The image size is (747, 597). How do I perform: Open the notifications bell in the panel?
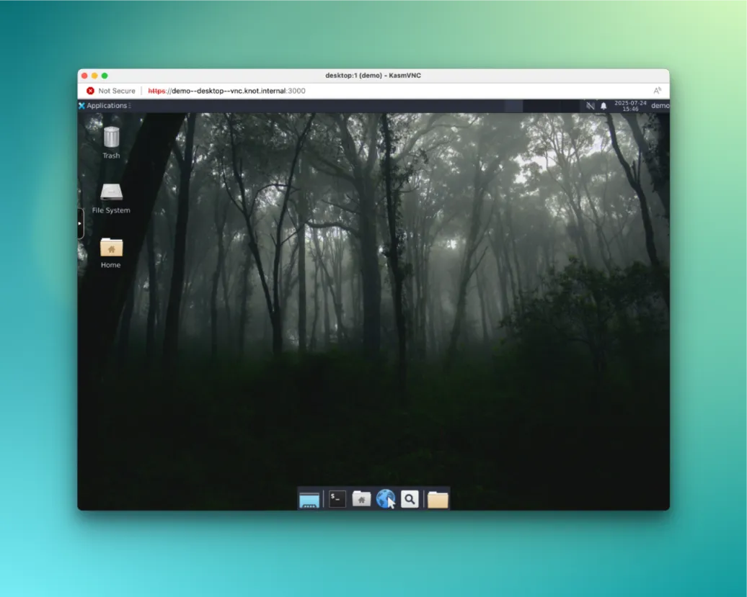pyautogui.click(x=604, y=106)
